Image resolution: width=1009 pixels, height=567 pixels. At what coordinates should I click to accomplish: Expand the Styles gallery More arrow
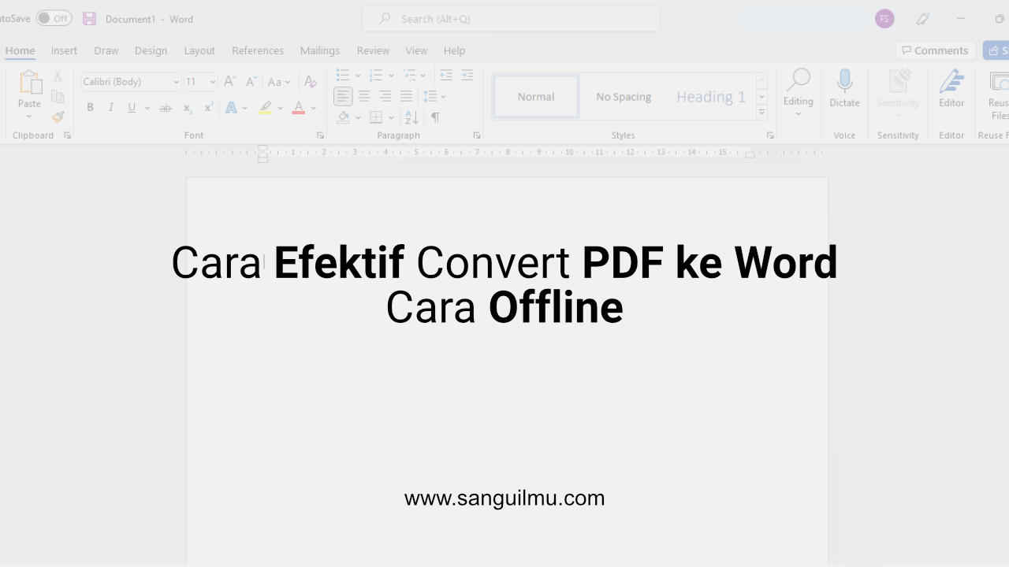[x=762, y=113]
